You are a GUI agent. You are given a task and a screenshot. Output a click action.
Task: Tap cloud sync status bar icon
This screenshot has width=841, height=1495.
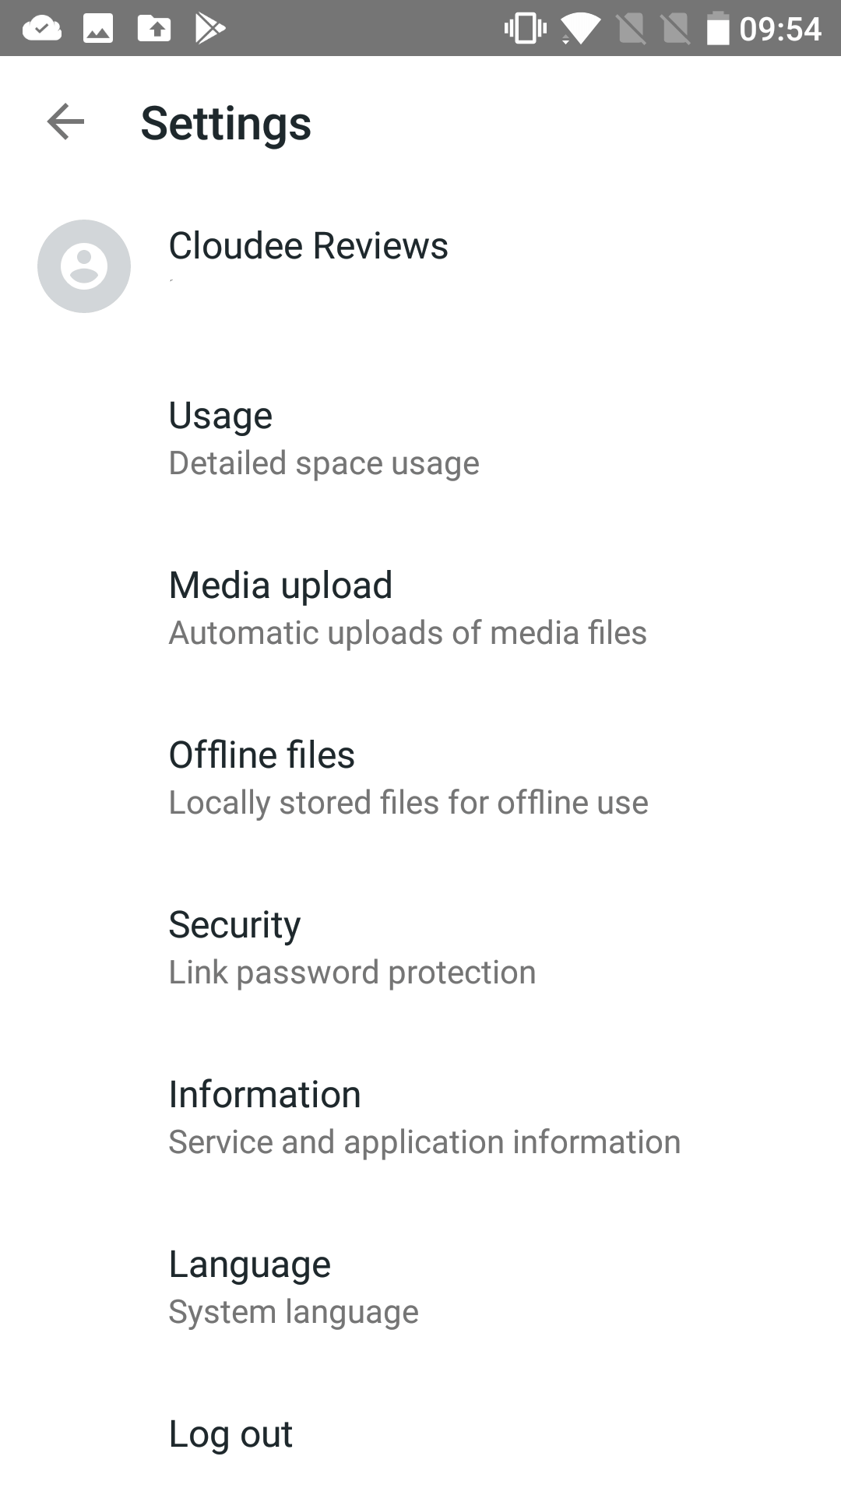(42, 29)
